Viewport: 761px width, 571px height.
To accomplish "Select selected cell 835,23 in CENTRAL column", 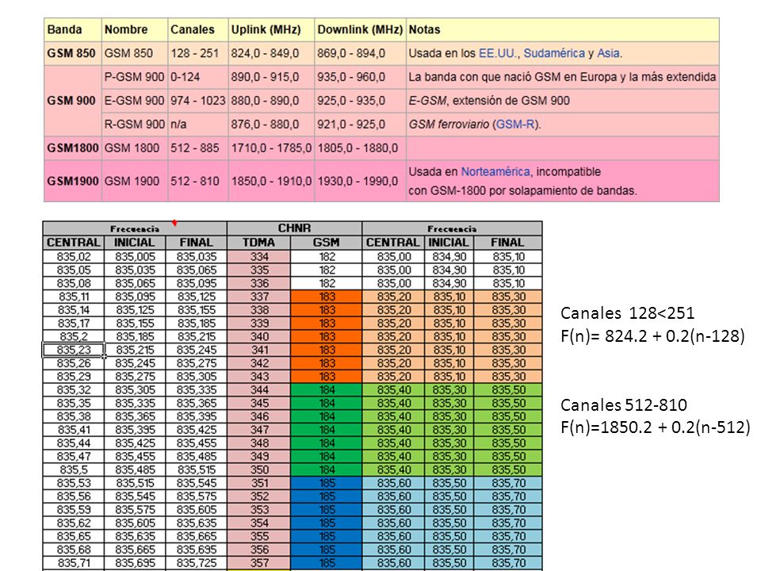I will [x=73, y=350].
